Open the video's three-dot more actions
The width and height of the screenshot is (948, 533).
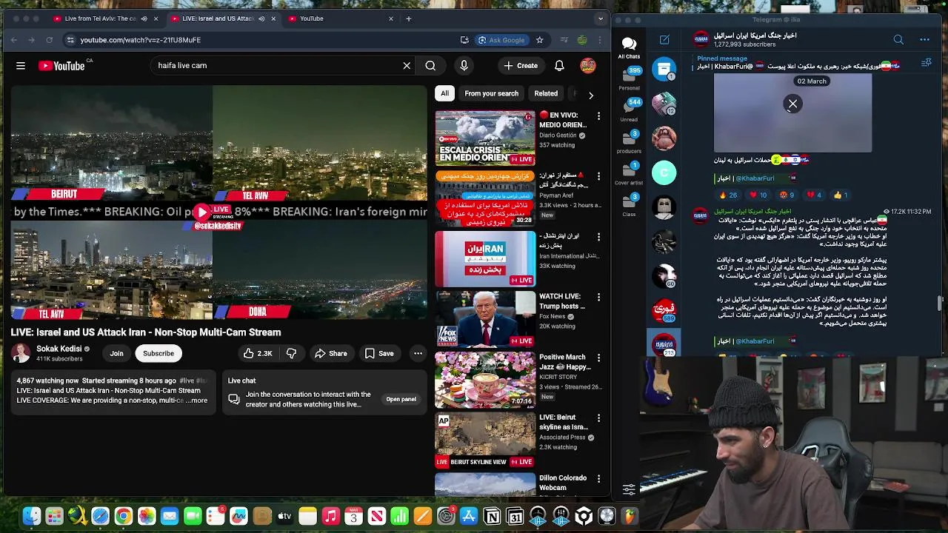tap(418, 354)
